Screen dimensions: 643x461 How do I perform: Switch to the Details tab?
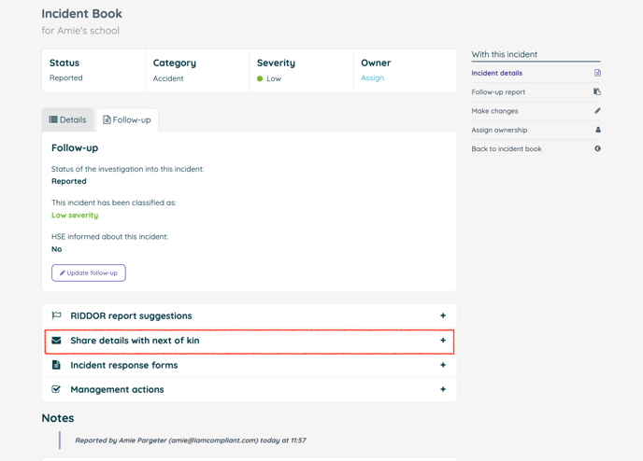coord(67,119)
